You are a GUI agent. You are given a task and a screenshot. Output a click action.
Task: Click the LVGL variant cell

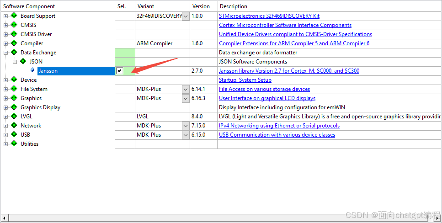point(162,117)
